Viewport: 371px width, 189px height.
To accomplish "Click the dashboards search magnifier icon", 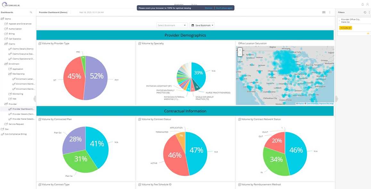I will [x=31, y=12].
